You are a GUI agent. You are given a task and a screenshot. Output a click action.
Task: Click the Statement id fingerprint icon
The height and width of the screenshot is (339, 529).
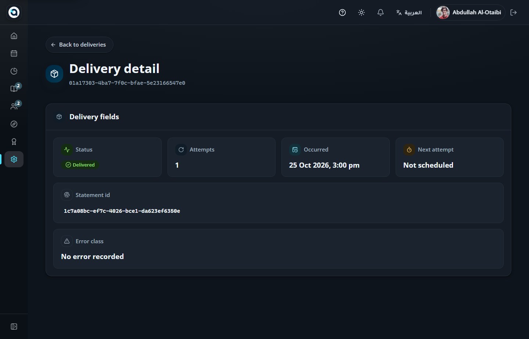[x=67, y=195]
